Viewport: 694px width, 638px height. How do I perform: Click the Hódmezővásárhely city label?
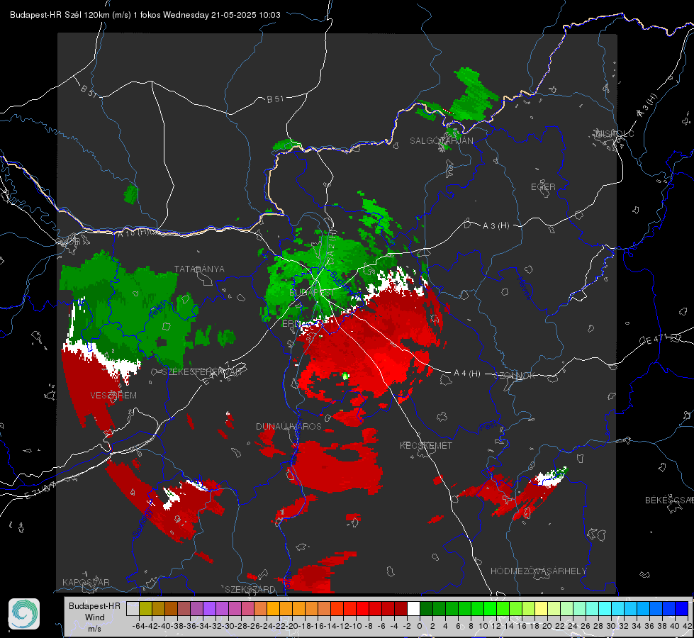[x=538, y=571]
